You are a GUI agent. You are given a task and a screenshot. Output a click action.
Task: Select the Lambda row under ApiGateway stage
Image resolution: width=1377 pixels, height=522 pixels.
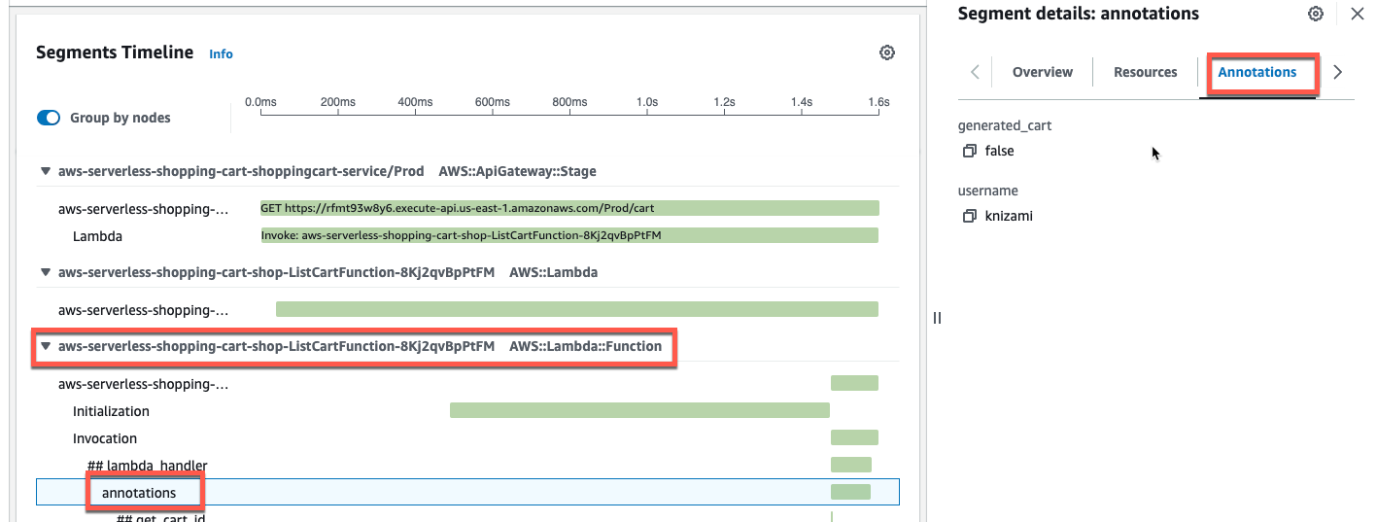(467, 235)
